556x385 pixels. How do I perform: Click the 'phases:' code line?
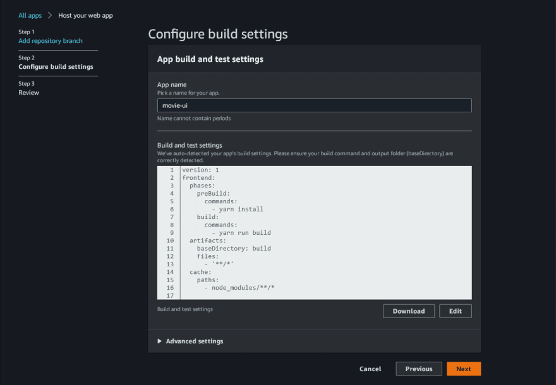coord(202,186)
